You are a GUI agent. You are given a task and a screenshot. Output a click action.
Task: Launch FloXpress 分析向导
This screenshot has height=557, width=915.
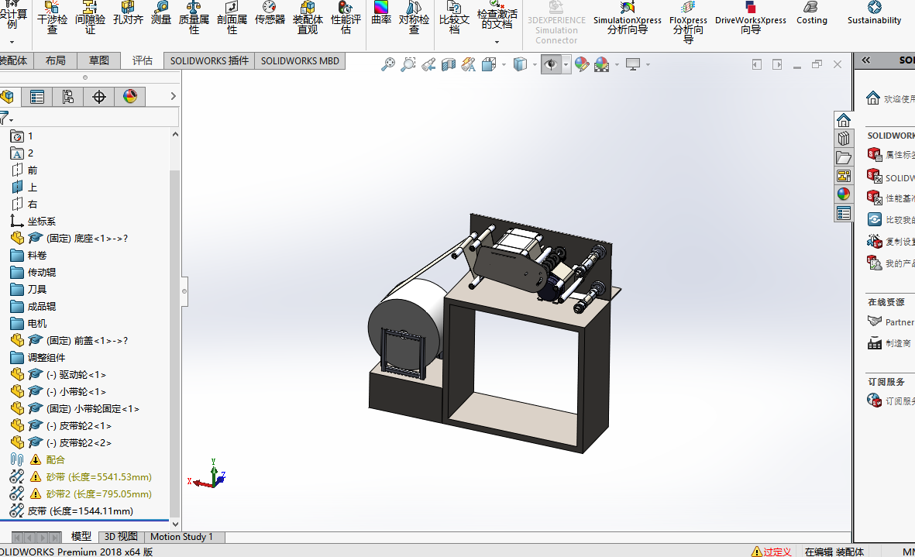pos(688,22)
